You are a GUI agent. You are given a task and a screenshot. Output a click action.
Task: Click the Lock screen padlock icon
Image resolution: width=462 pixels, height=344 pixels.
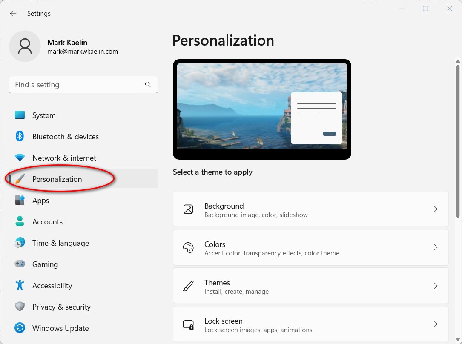pyautogui.click(x=188, y=324)
